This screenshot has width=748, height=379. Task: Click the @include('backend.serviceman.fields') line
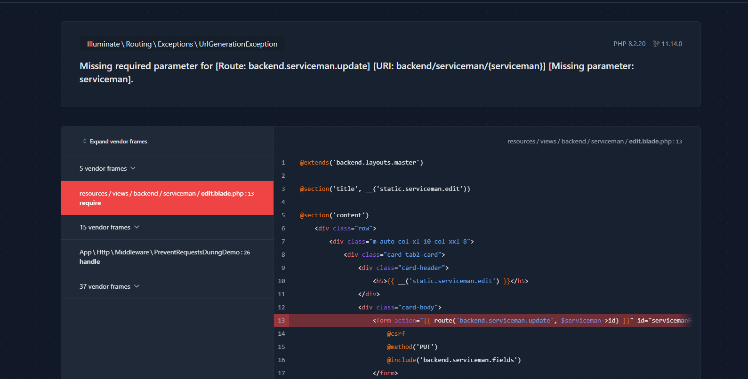click(x=454, y=360)
